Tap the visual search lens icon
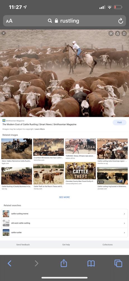 tap(111, 33)
